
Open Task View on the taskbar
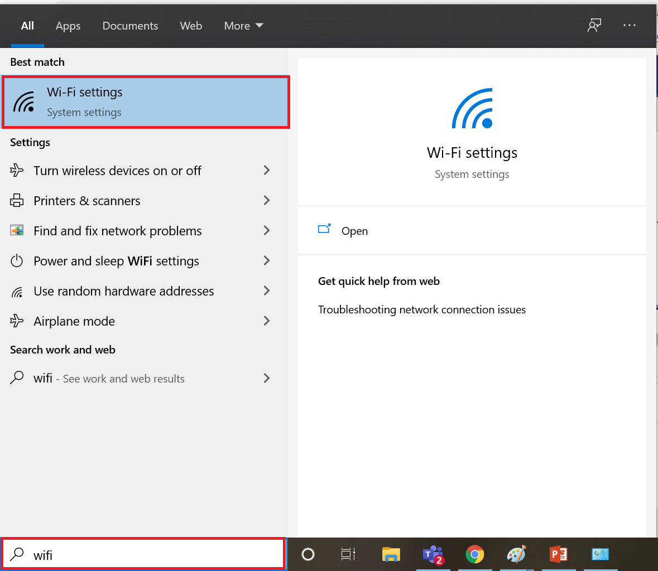click(x=348, y=554)
